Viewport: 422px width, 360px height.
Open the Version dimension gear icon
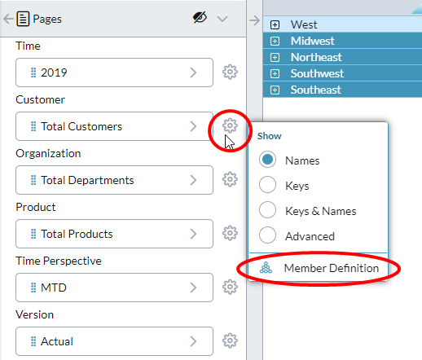[x=230, y=340]
